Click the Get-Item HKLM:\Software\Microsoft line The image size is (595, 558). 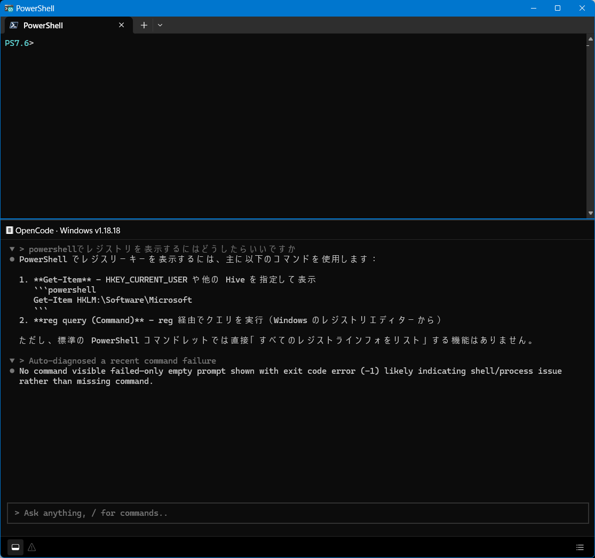click(113, 300)
